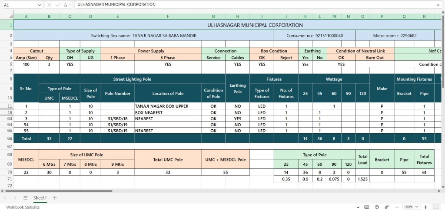Open the 100% zoom level dropdown
445x210 pixels.
(x=412, y=207)
